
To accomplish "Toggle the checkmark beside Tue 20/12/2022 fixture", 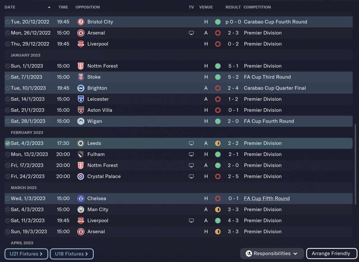I will (8, 22).
